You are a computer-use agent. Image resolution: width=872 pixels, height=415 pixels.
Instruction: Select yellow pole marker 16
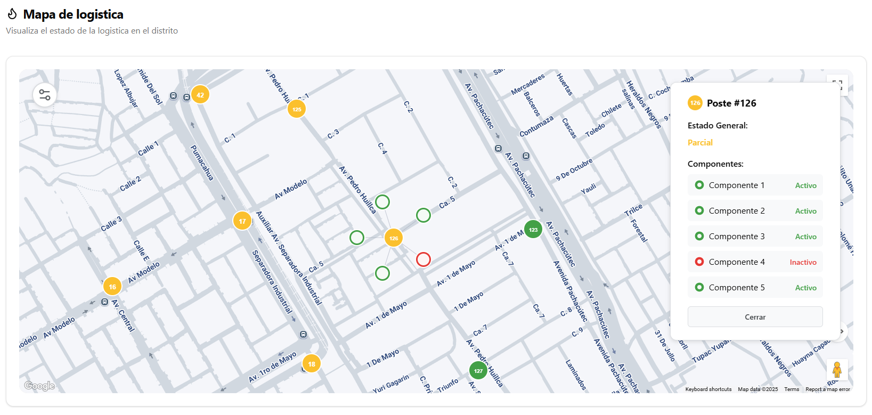112,287
